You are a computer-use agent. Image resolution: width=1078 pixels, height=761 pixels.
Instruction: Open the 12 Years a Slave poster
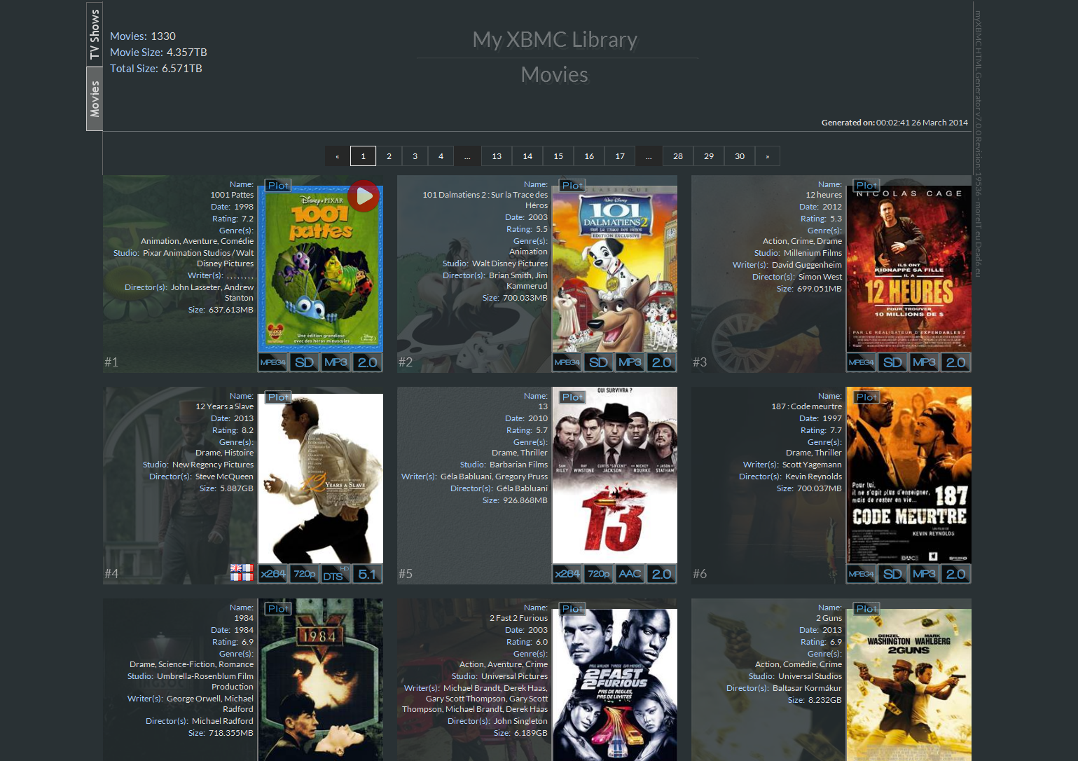(321, 479)
